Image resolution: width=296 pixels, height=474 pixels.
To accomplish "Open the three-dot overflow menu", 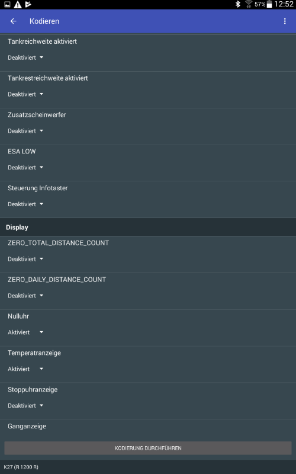I will pos(285,21).
